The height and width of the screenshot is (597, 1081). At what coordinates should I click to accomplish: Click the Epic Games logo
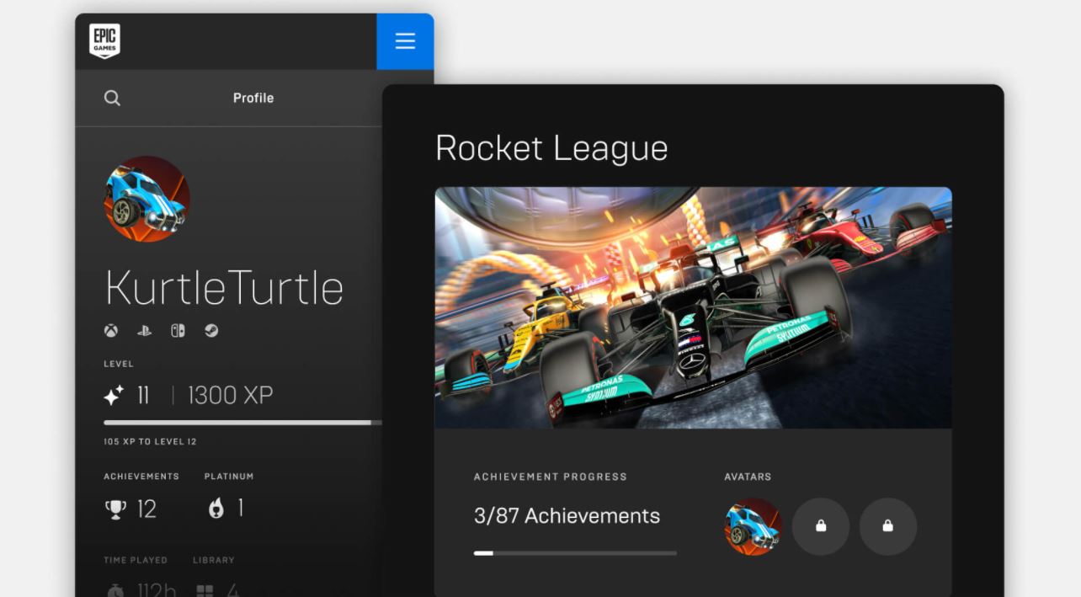pyautogui.click(x=104, y=41)
